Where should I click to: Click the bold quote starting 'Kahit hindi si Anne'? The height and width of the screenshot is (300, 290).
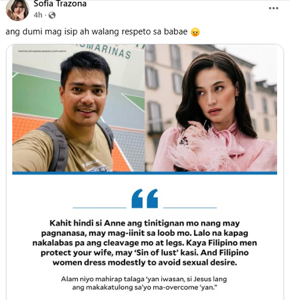coord(144,243)
